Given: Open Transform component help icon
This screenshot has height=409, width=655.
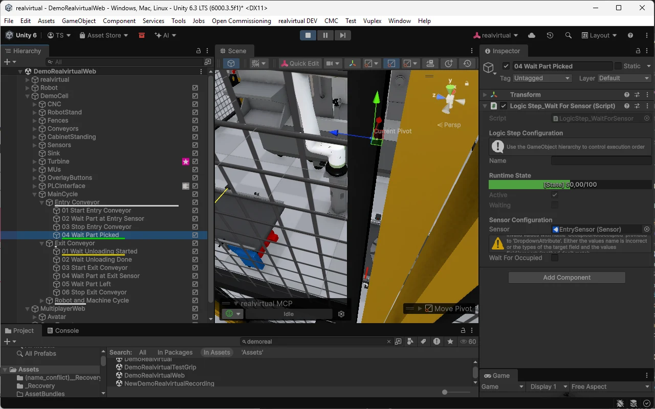Looking at the screenshot, I should point(627,95).
